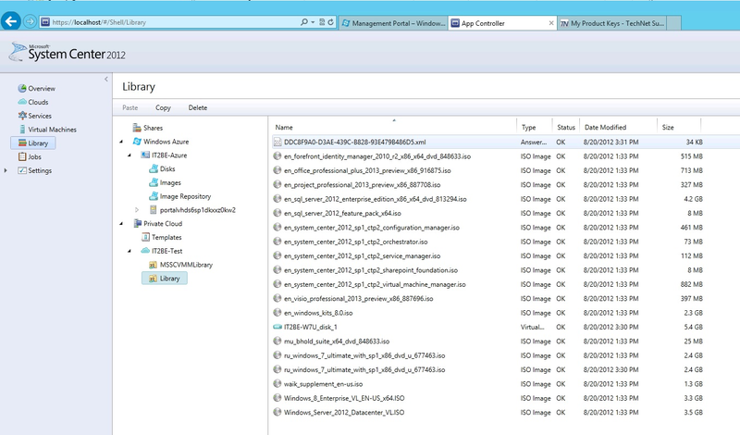Open the address bar search dropdown arrow
This screenshot has height=435, width=740.
tap(313, 22)
